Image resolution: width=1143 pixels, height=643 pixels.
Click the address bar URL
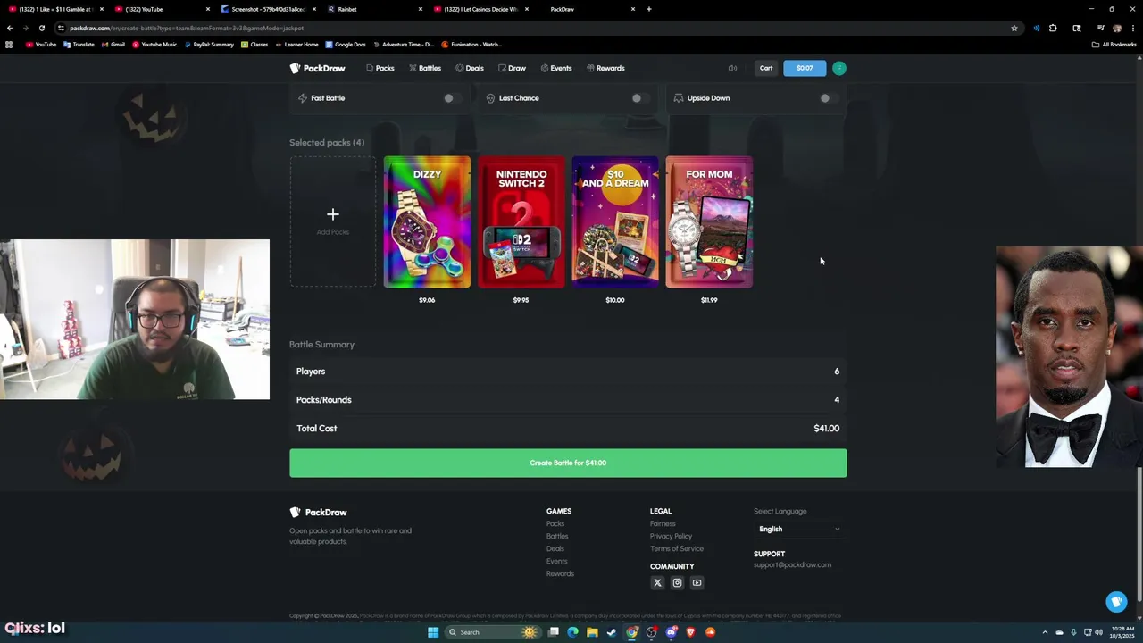(x=187, y=28)
